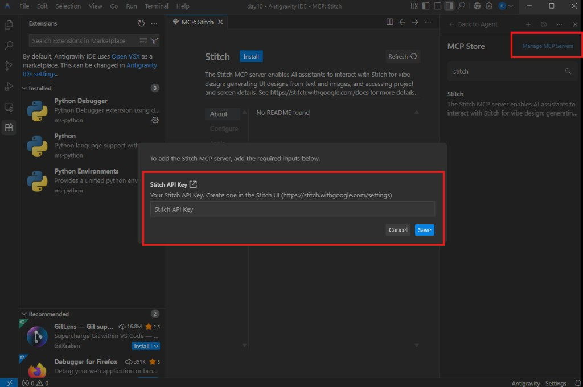This screenshot has height=387, width=583.
Task: Open Python Debugger manage gear
Action: pos(155,120)
